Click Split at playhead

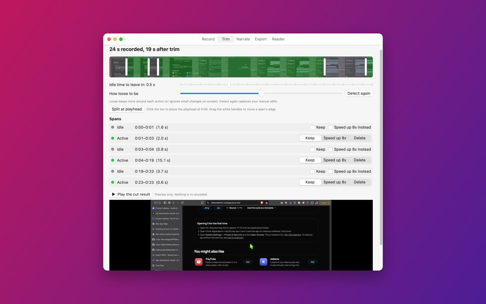127,109
